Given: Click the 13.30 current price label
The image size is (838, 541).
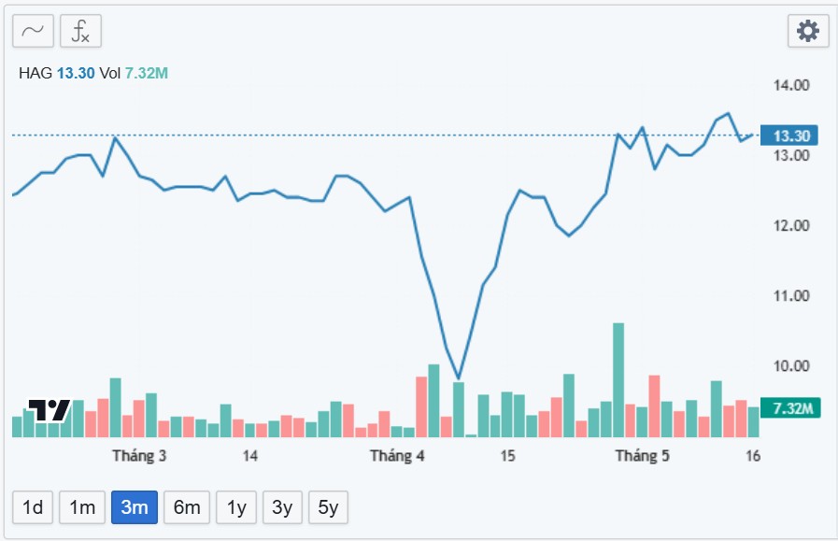Looking at the screenshot, I should pyautogui.click(x=789, y=135).
